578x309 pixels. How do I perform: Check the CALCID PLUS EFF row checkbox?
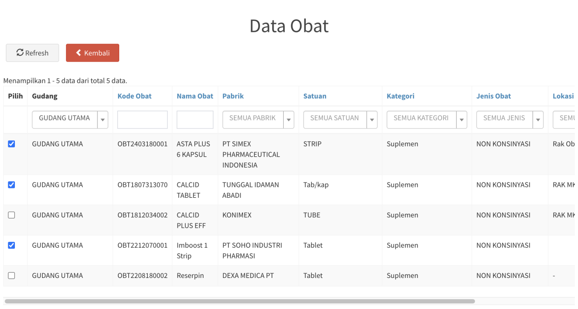pos(12,215)
